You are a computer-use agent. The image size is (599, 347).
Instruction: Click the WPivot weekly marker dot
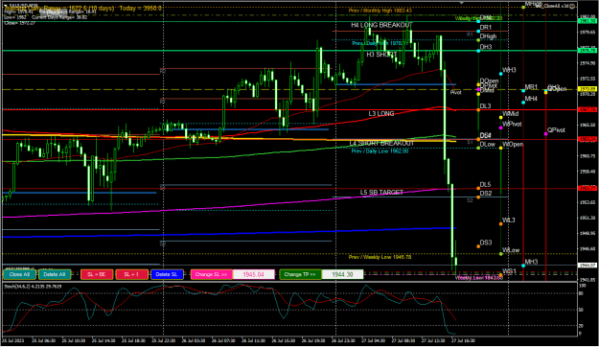point(501,127)
